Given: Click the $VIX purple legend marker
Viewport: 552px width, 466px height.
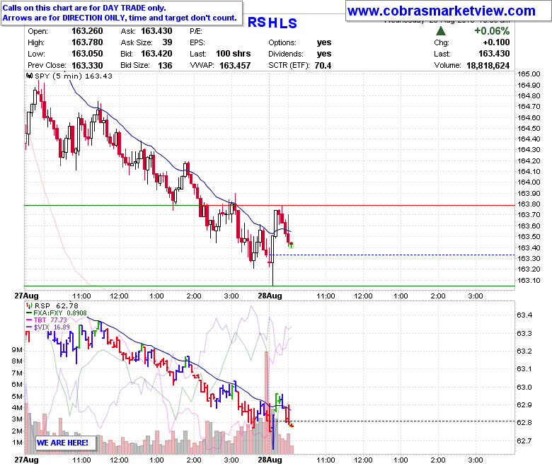Looking at the screenshot, I should pyautogui.click(x=29, y=327).
